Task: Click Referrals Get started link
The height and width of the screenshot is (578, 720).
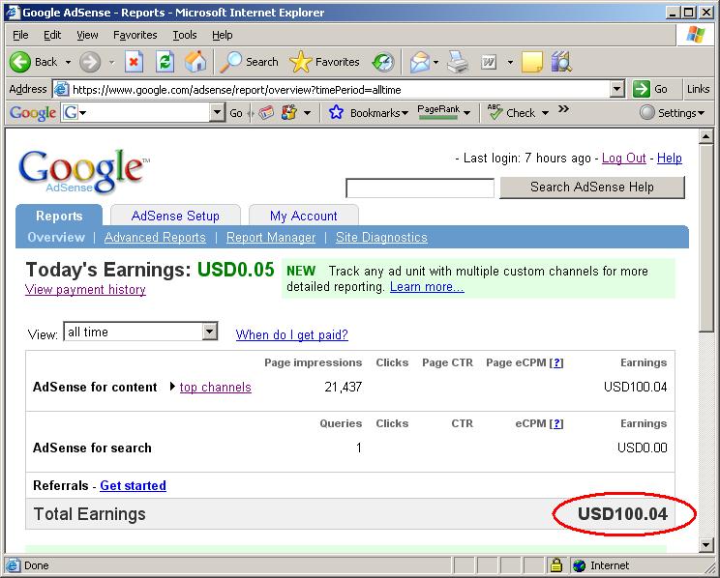Action: coord(134,485)
